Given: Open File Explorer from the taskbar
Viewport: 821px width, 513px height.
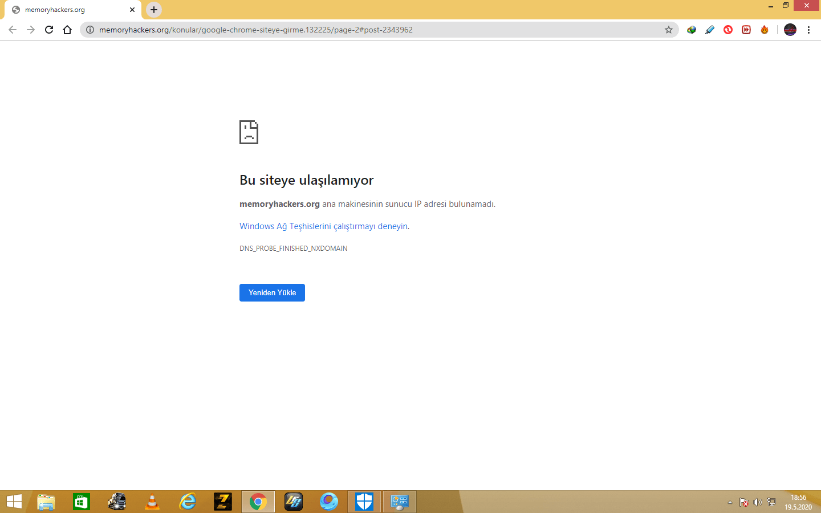Looking at the screenshot, I should point(46,502).
